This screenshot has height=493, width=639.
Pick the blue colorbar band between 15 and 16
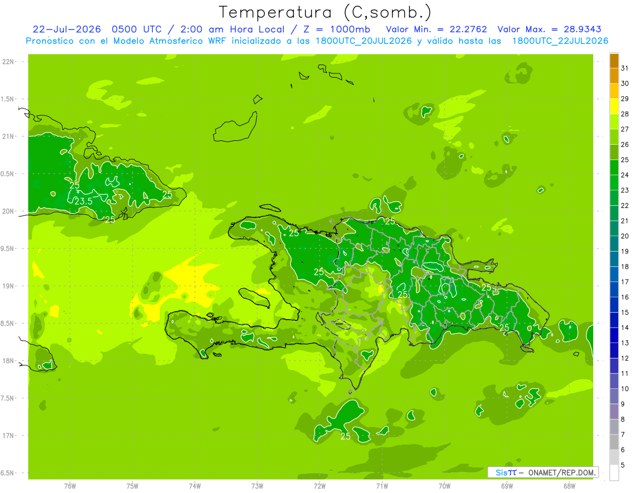pos(614,305)
